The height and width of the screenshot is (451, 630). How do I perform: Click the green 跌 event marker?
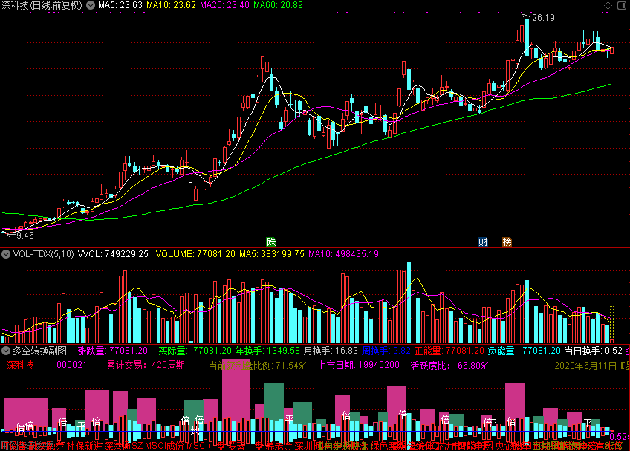coord(271,241)
